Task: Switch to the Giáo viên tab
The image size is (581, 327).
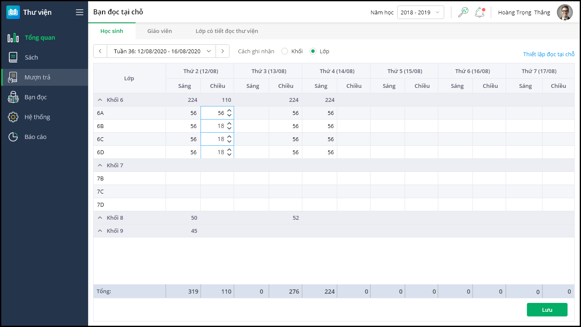Action: click(160, 31)
